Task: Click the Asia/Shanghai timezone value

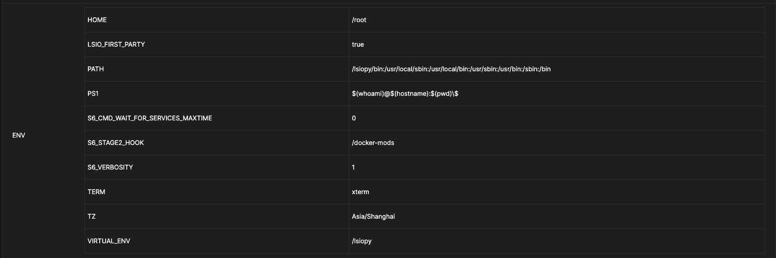Action: point(373,217)
